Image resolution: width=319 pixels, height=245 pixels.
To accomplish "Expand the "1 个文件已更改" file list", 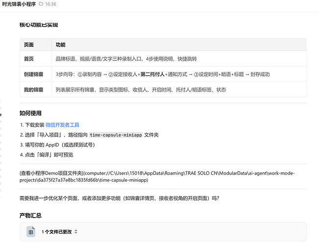I will 76,232.
